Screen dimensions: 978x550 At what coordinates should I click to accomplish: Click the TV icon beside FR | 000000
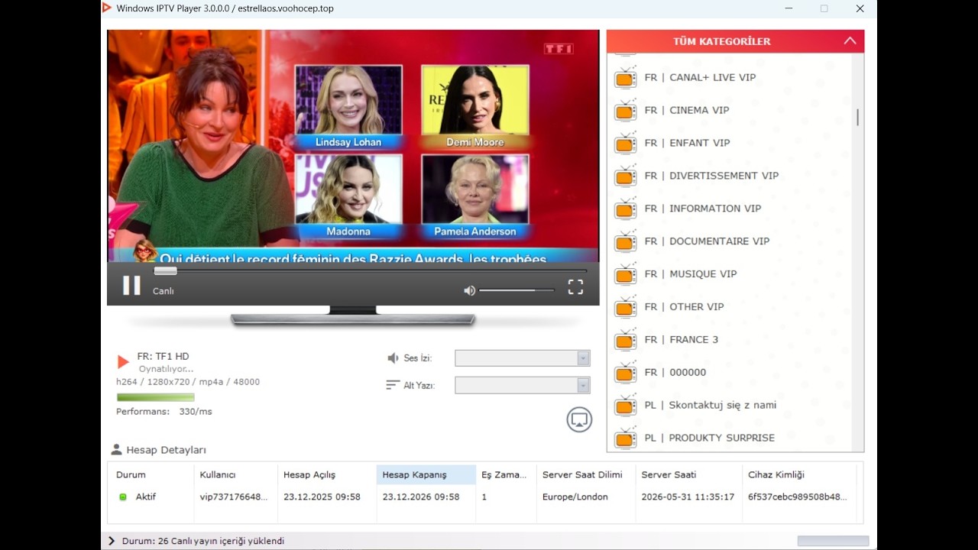(625, 374)
